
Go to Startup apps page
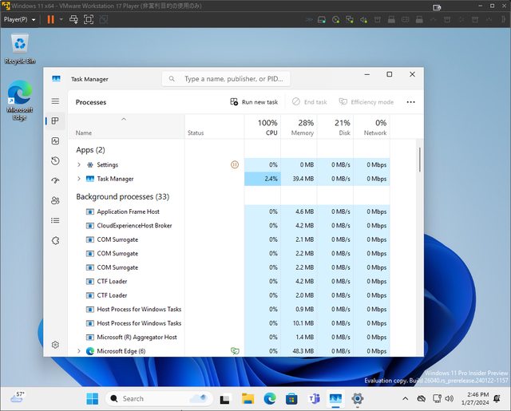[55, 180]
